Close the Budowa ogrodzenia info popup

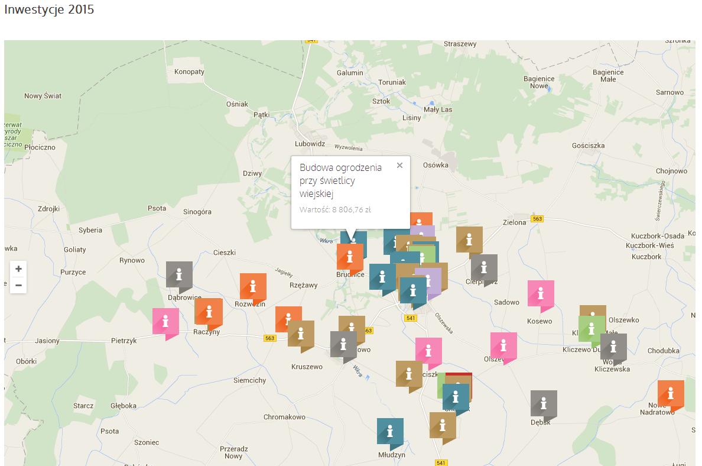click(399, 166)
